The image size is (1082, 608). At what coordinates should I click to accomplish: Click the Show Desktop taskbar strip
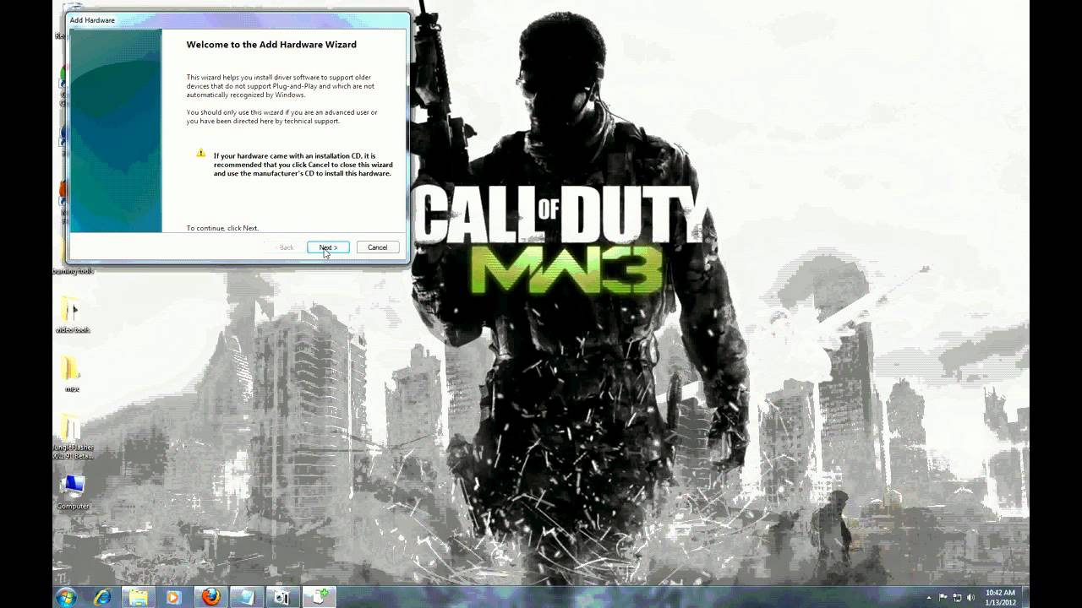(x=1025, y=597)
